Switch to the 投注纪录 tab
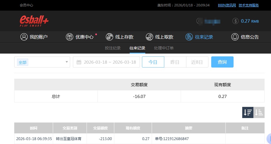271x144 pixels. pos(113,48)
